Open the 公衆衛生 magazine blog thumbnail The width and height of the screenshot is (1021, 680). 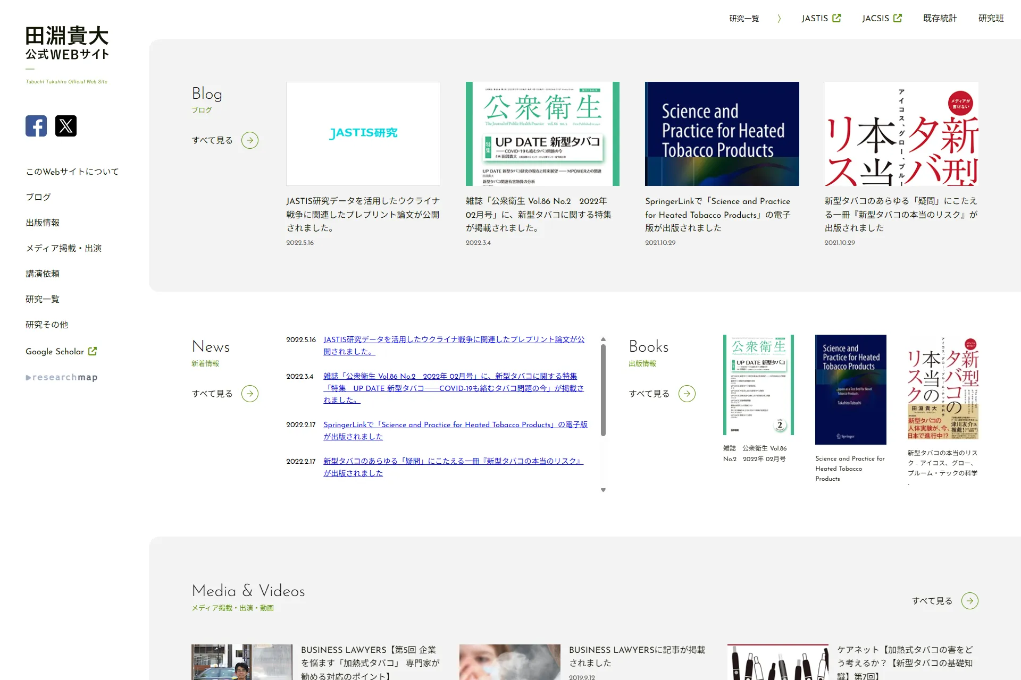542,134
